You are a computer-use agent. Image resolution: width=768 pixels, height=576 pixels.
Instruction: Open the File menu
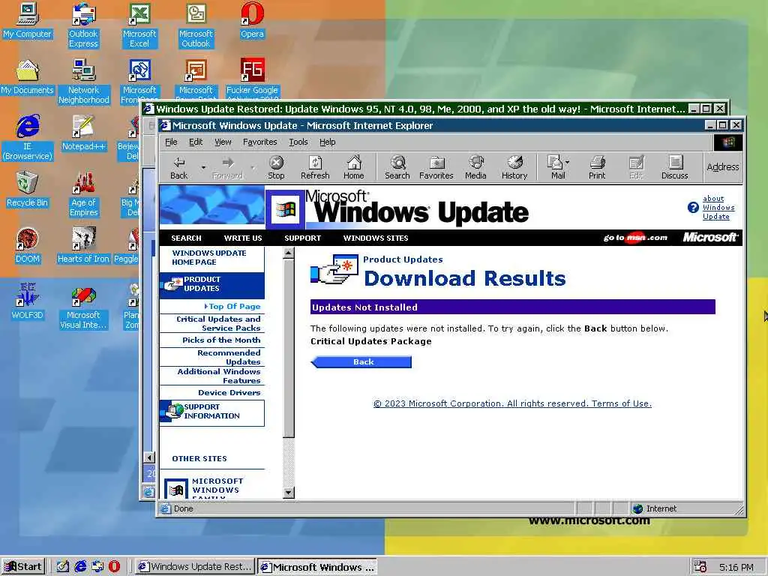171,142
